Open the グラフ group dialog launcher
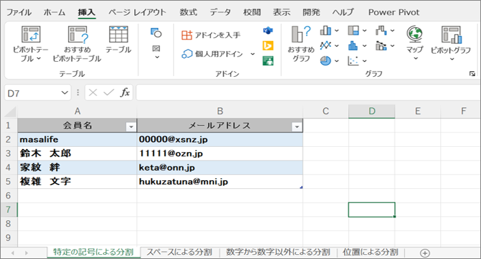The image size is (481, 259). (472, 74)
